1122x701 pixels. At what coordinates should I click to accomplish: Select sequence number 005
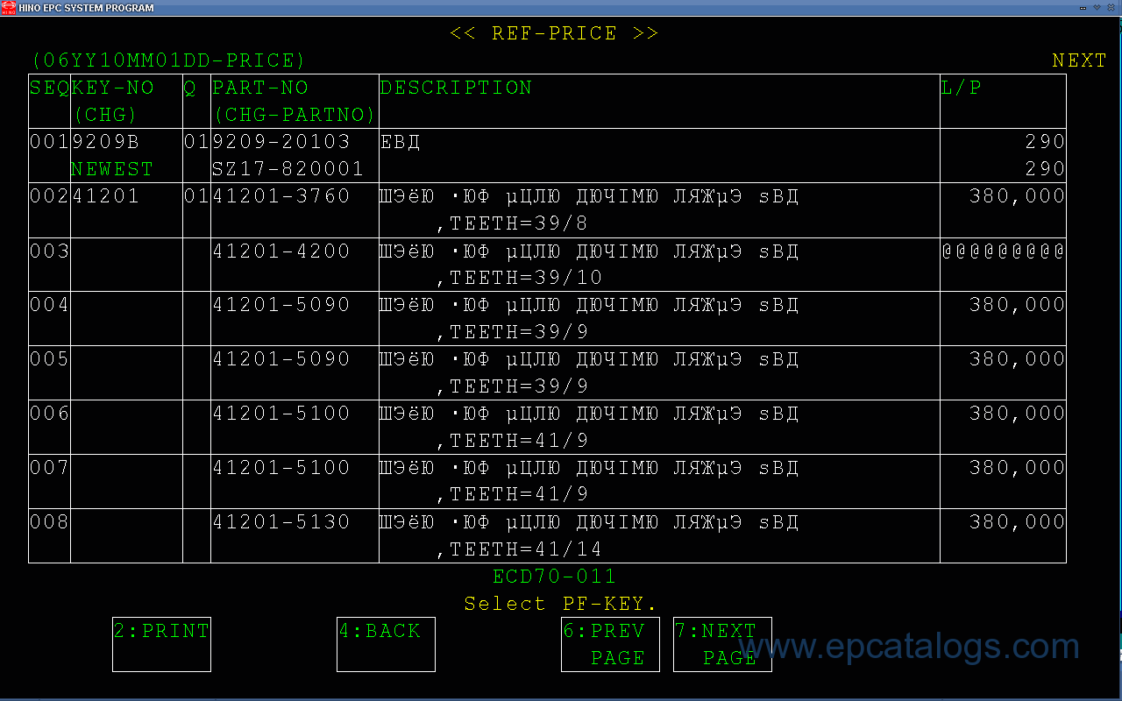click(49, 359)
